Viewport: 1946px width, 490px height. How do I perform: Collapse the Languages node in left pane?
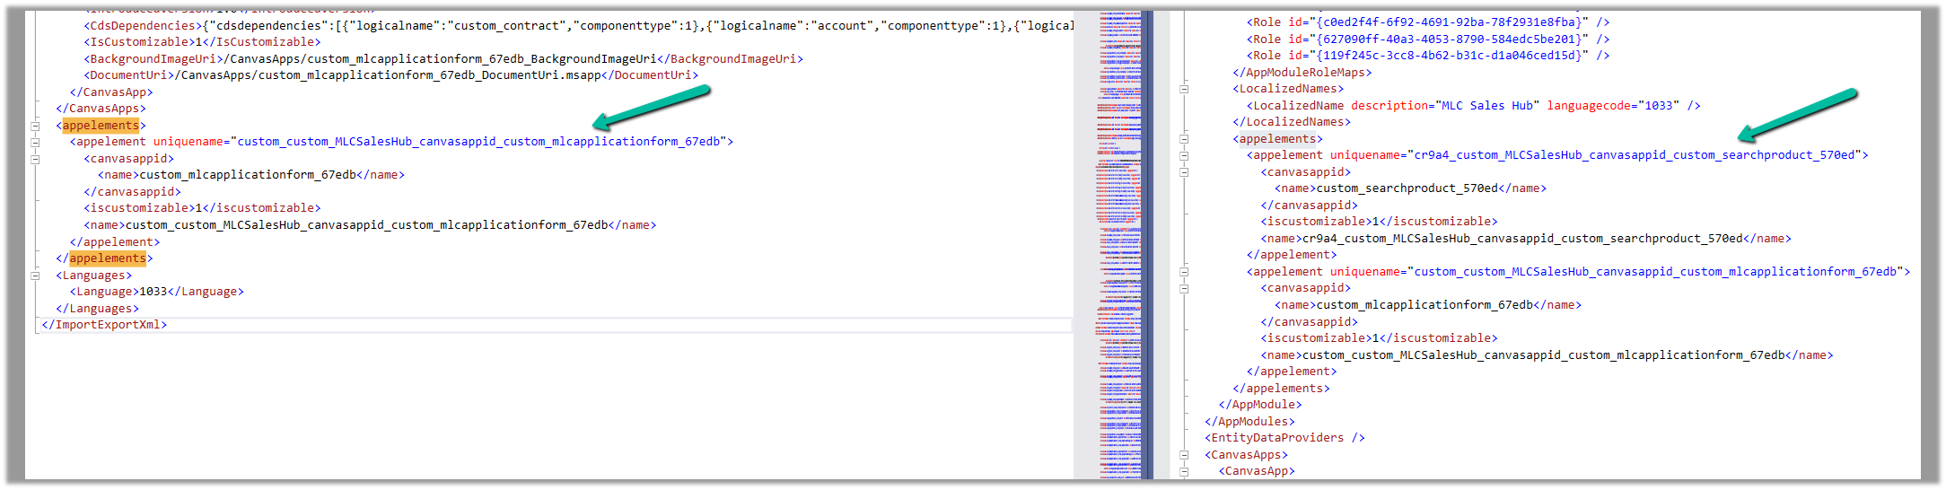pos(35,276)
